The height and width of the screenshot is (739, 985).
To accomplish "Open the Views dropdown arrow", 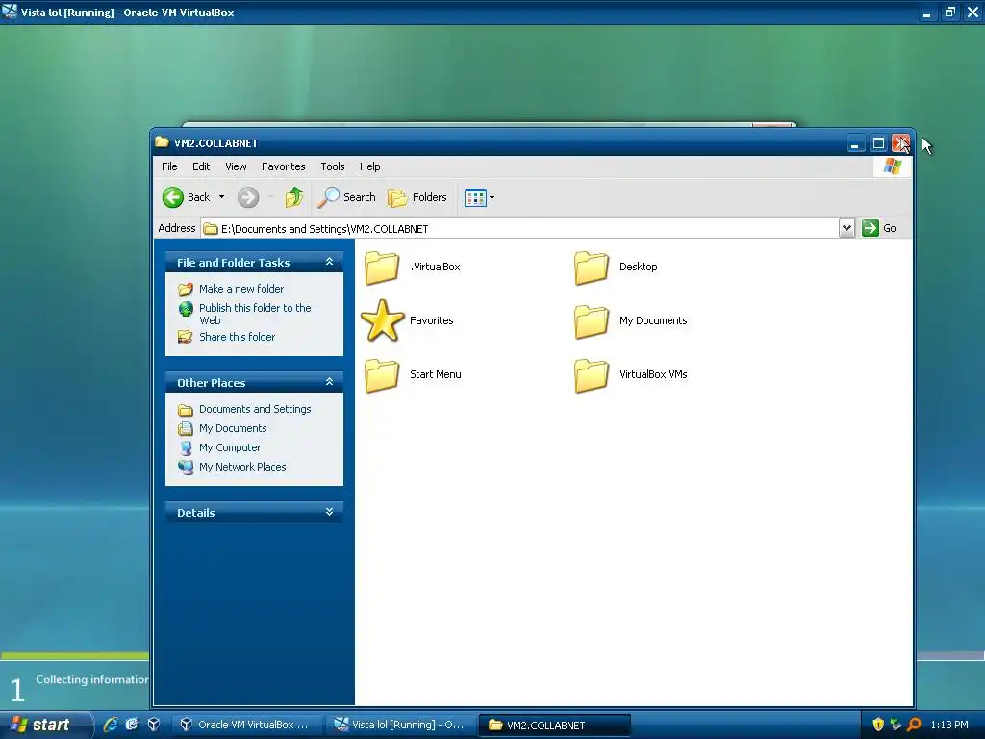I will tap(492, 198).
